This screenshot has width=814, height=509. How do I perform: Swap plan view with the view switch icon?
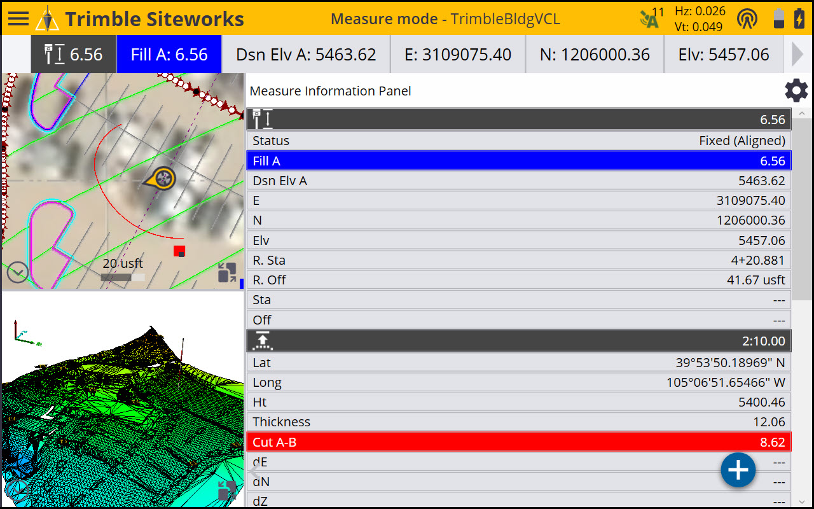pyautogui.click(x=227, y=272)
